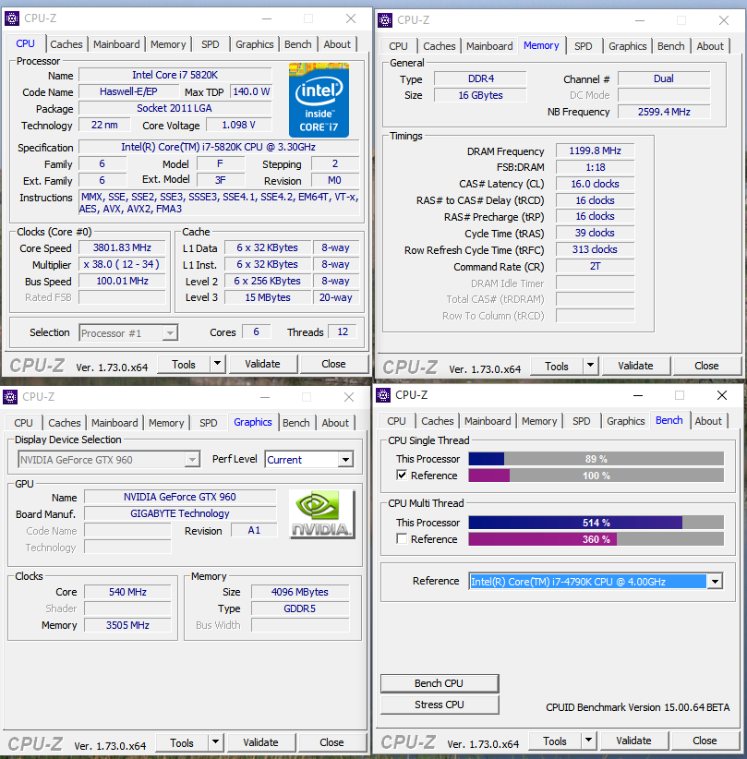Click the DRAM Frequency value field
The width and height of the screenshot is (747, 759).
595,151
